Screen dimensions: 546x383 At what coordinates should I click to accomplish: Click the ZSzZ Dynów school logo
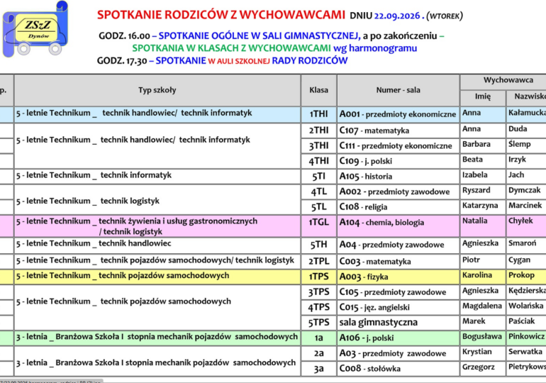coord(35,29)
